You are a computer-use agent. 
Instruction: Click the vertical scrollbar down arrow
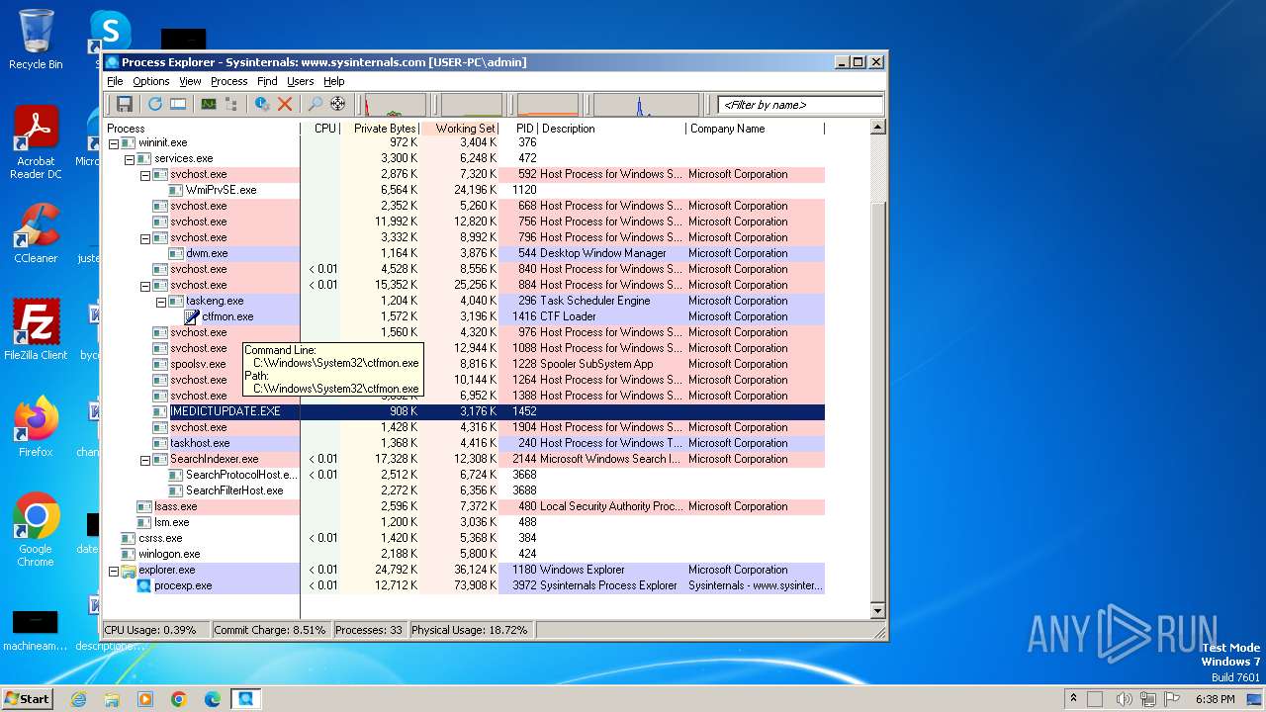tap(877, 613)
